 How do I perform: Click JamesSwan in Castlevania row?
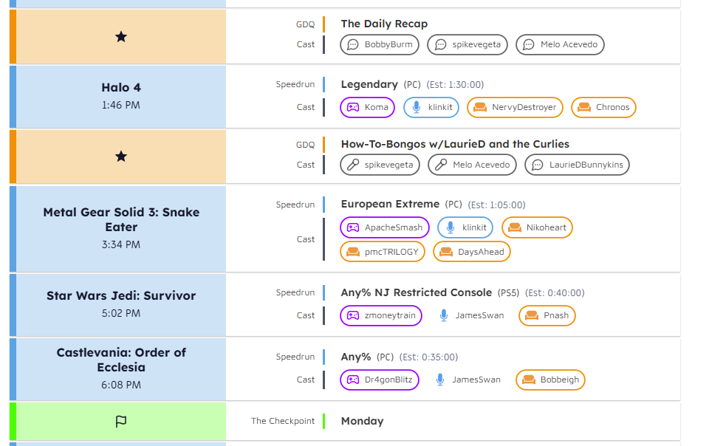pos(467,380)
